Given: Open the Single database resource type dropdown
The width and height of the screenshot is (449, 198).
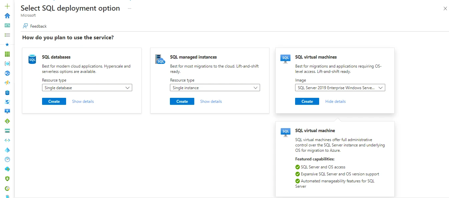Looking at the screenshot, I should [x=87, y=88].
